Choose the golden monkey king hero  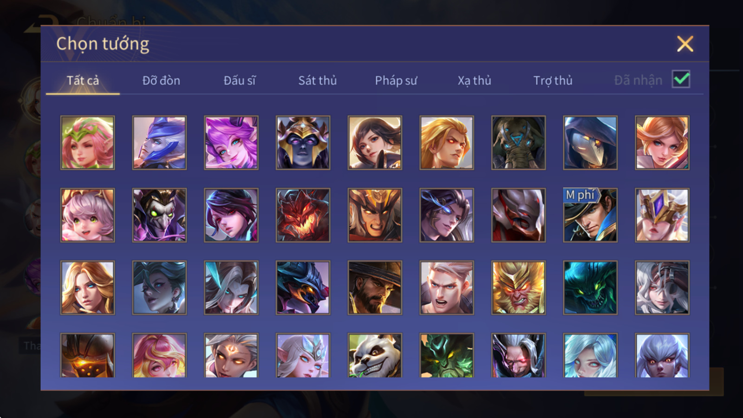518,287
